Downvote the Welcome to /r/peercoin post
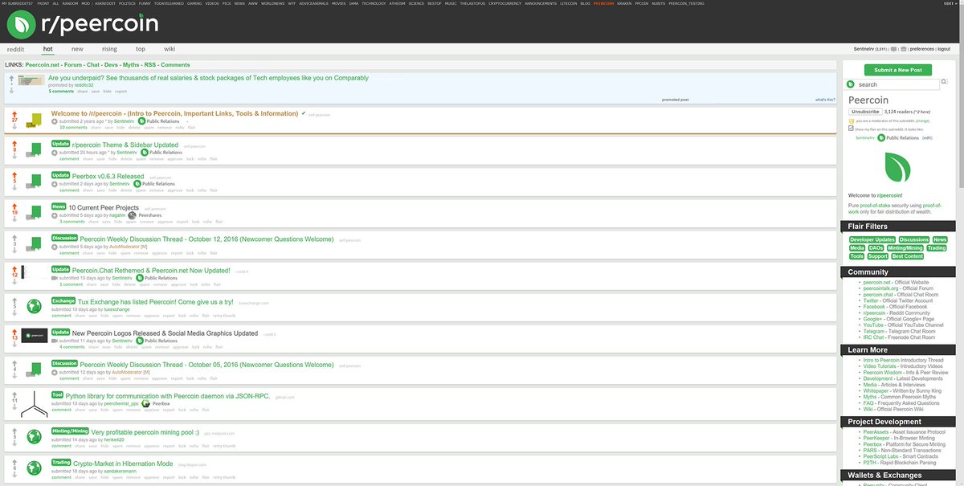The height and width of the screenshot is (486, 964). click(x=14, y=126)
